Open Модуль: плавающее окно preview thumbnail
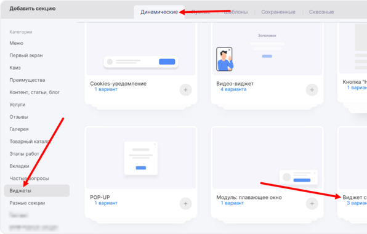367x234 pixels. pyautogui.click(x=267, y=158)
